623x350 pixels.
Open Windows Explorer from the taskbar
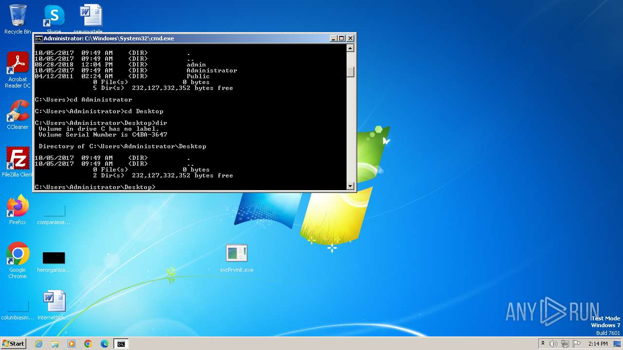pyautogui.click(x=55, y=344)
